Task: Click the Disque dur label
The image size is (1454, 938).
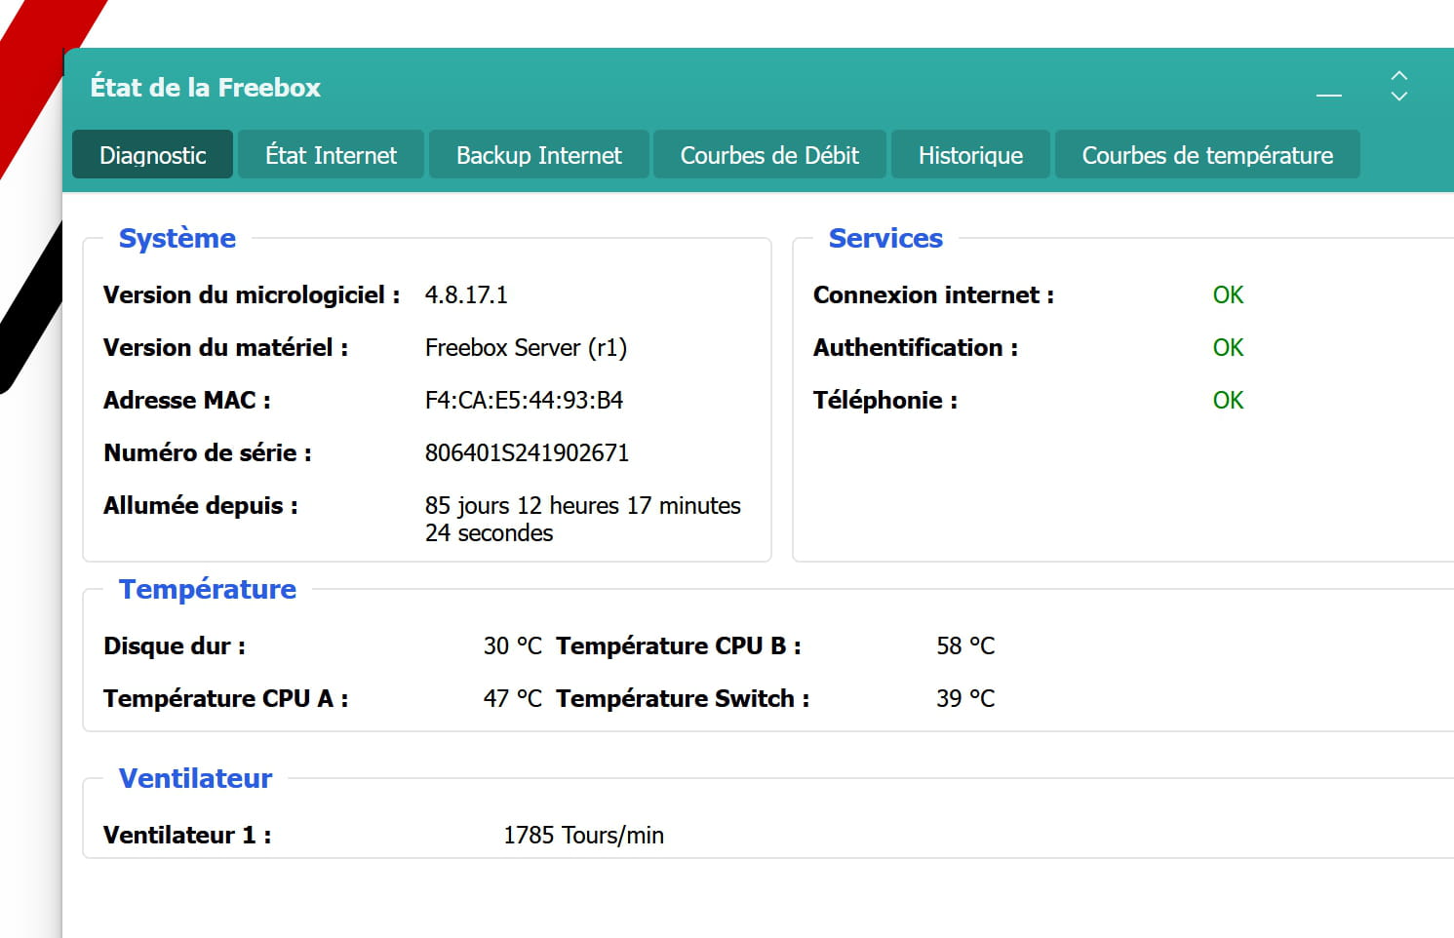Action: 175,646
